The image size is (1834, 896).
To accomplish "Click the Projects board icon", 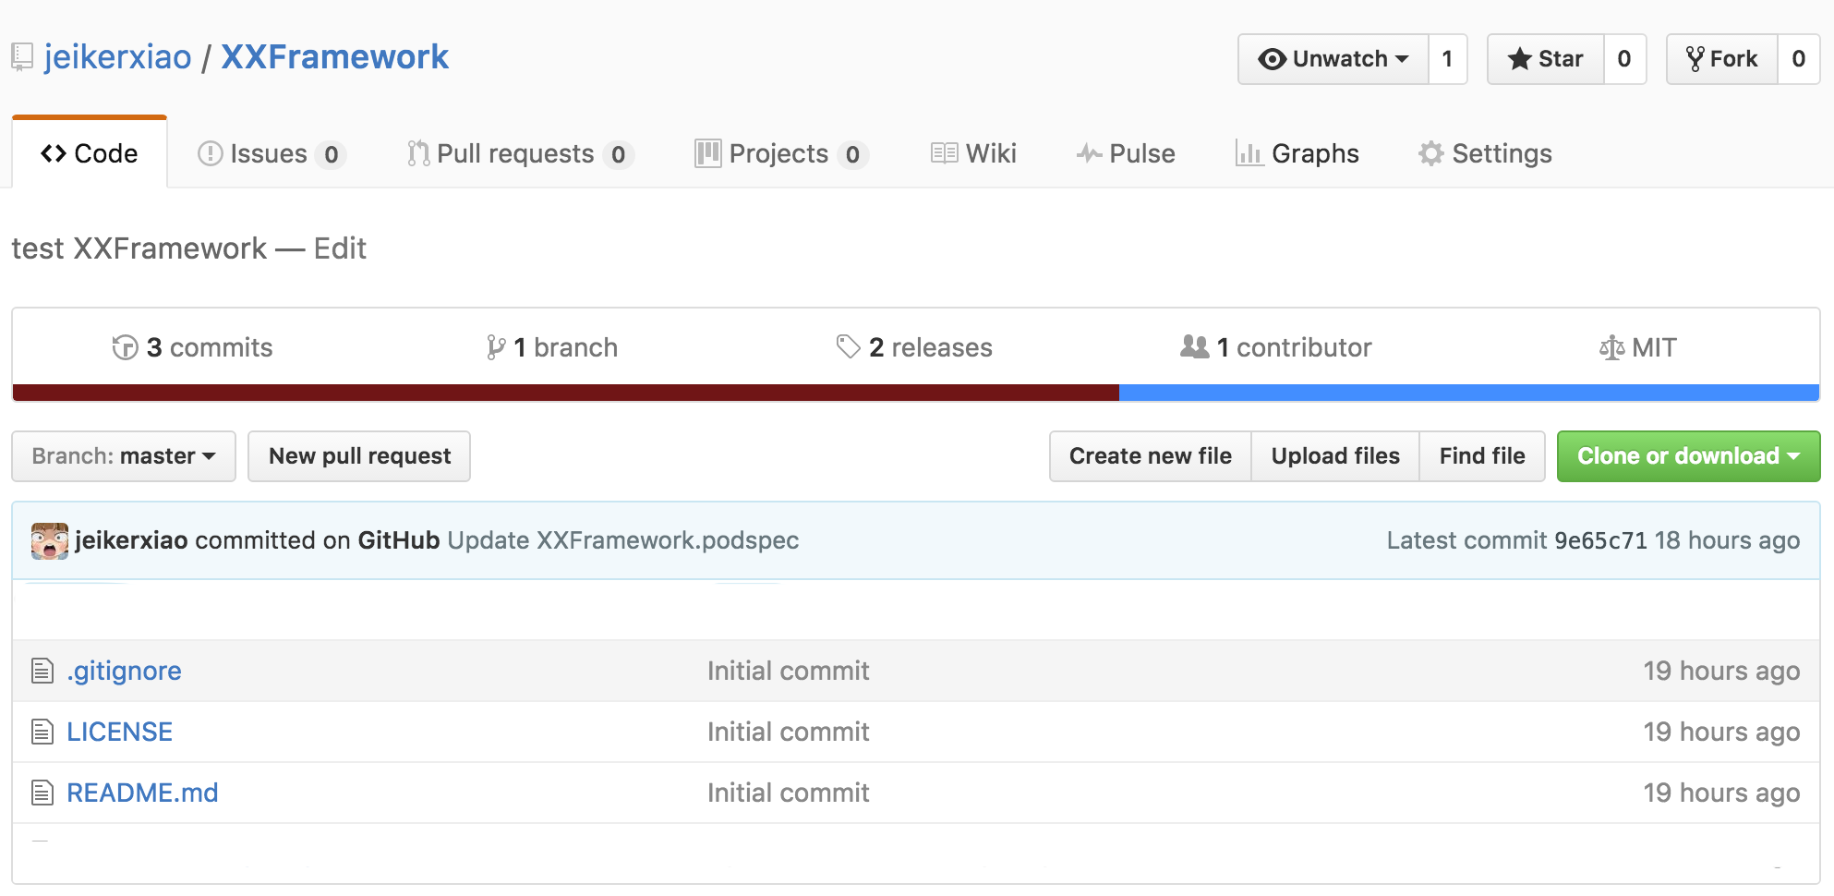I will coord(707,153).
